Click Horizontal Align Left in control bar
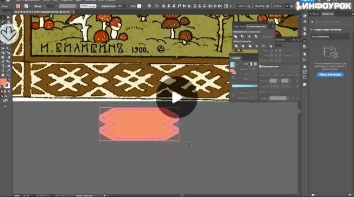This screenshot has height=197, width=354. tap(163, 6)
